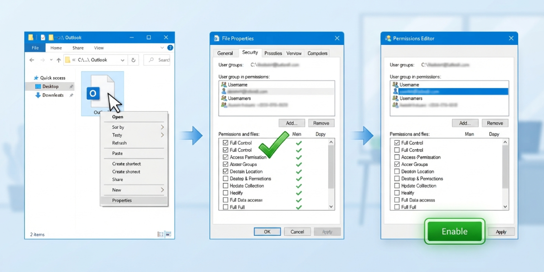Toggle Access Pemisation checkbox in File Properties
The image size is (544, 272).
[x=226, y=157]
